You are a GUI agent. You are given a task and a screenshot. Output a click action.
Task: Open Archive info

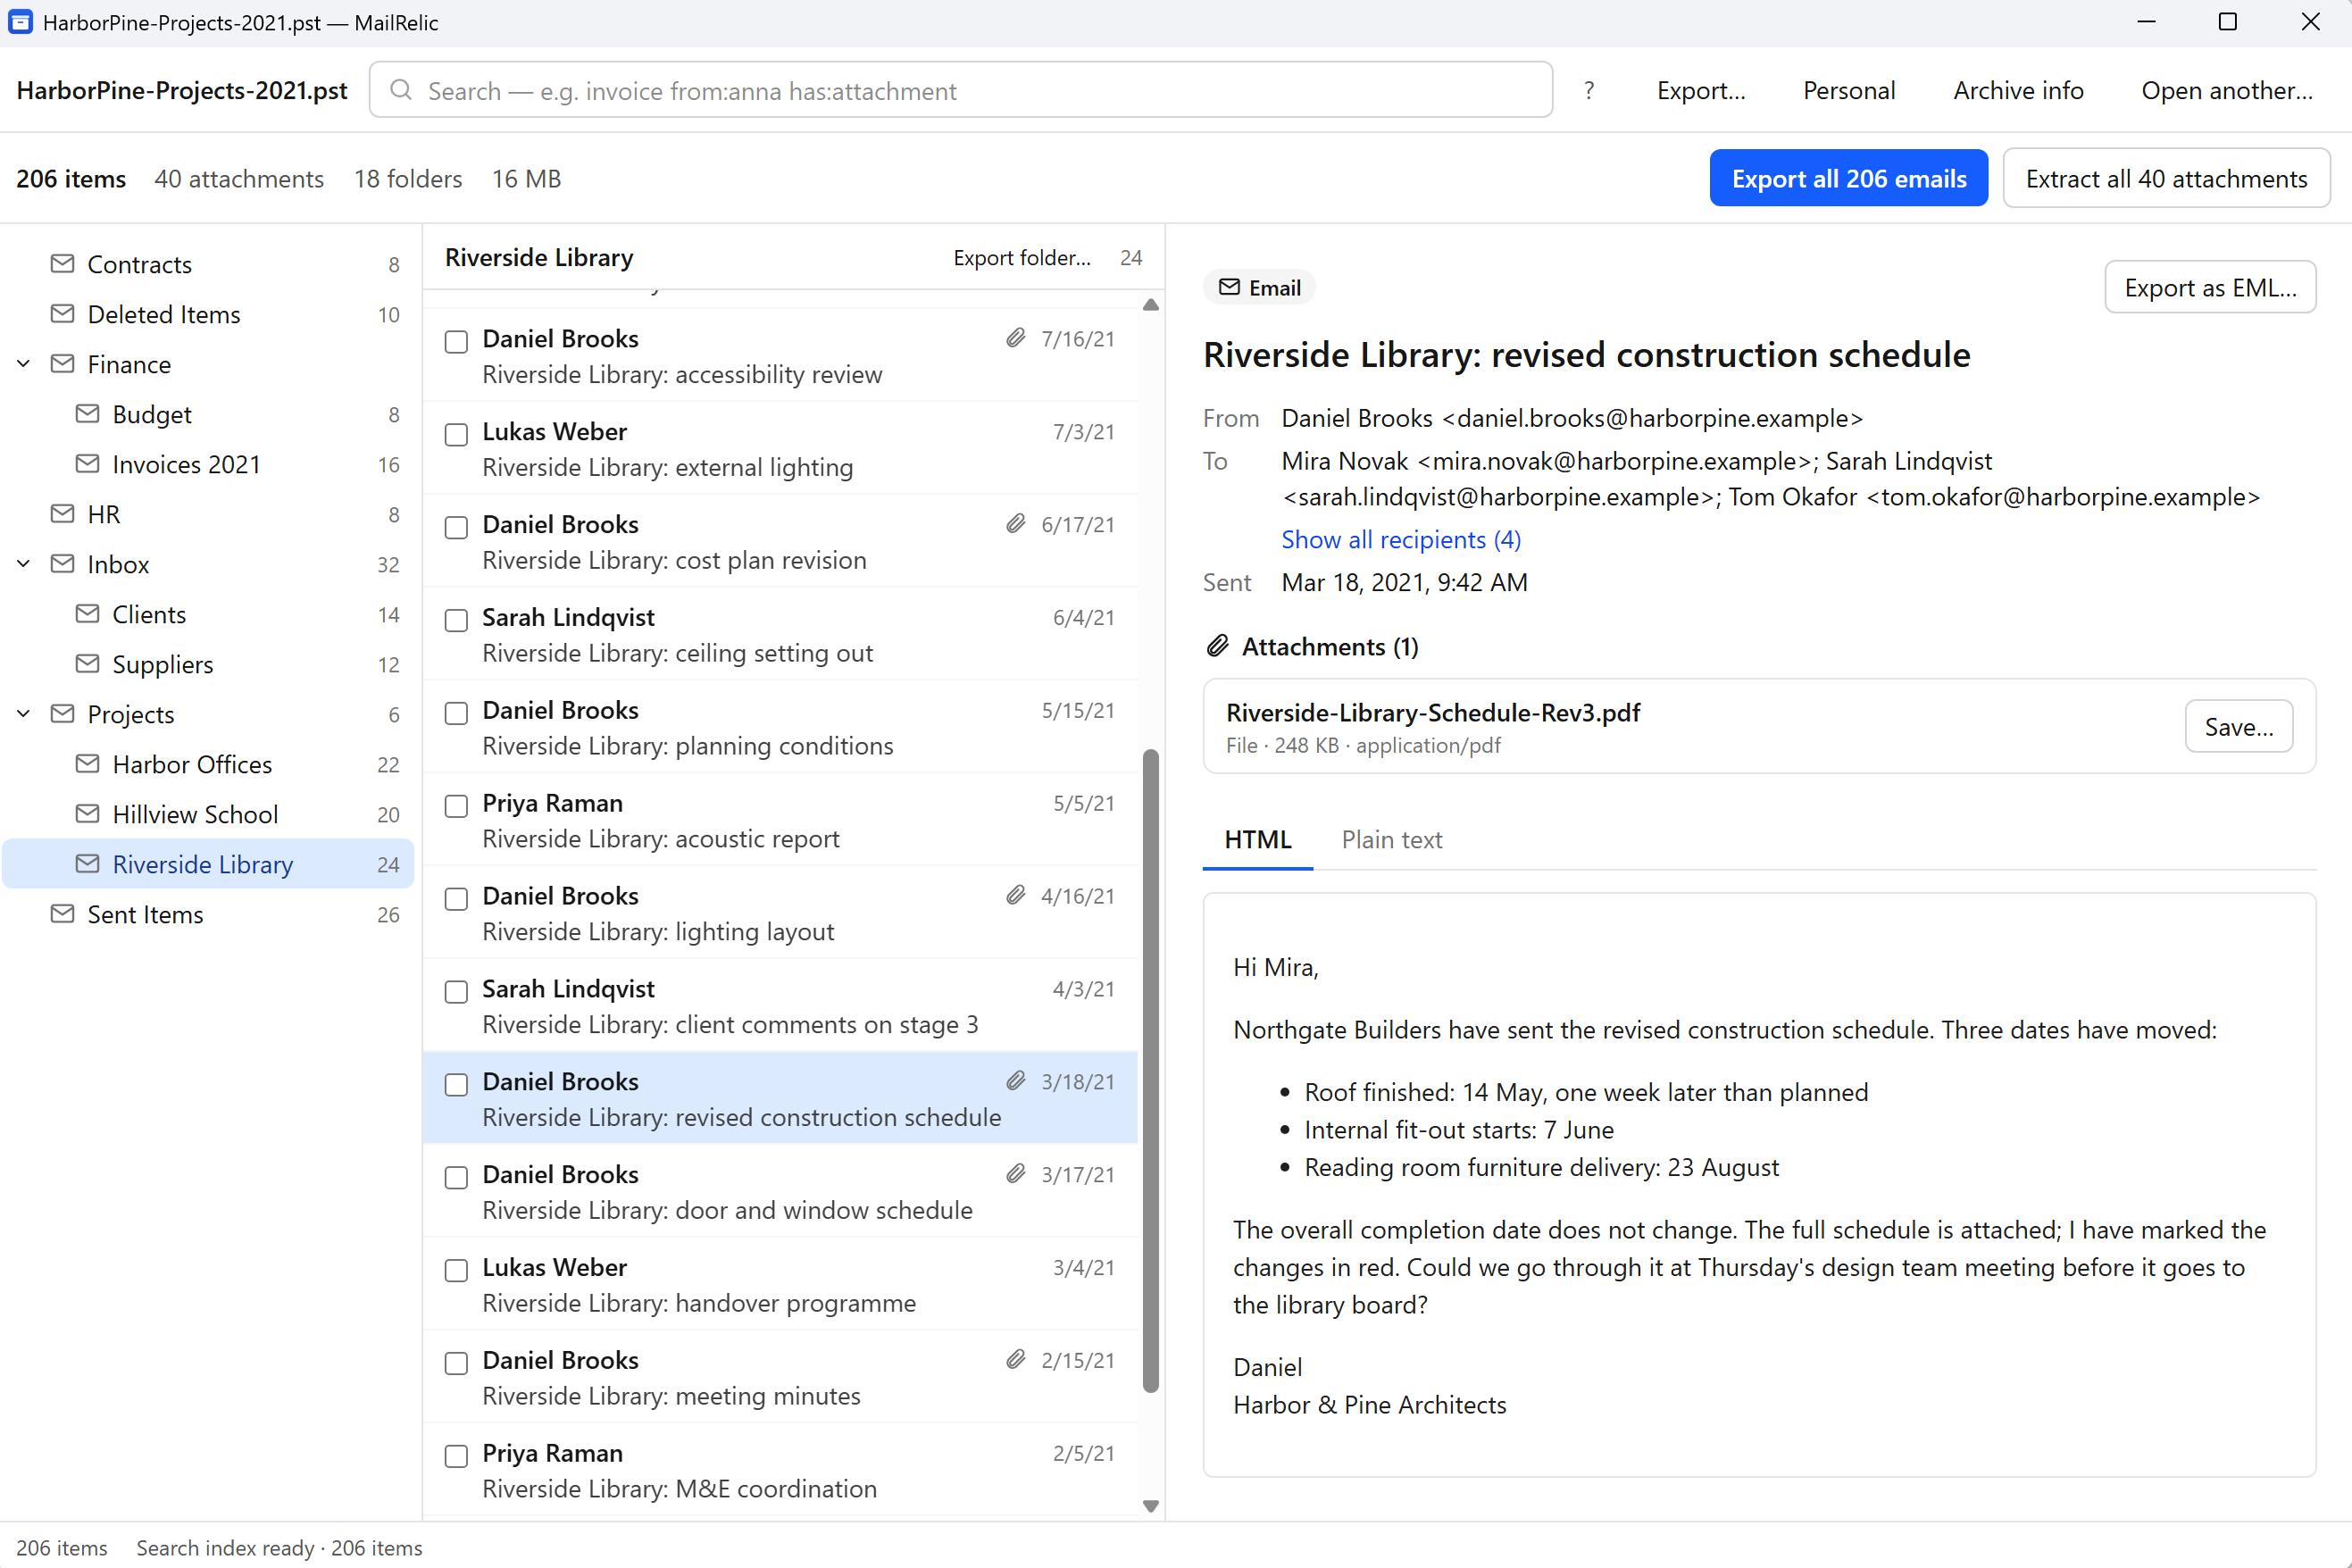(2018, 90)
